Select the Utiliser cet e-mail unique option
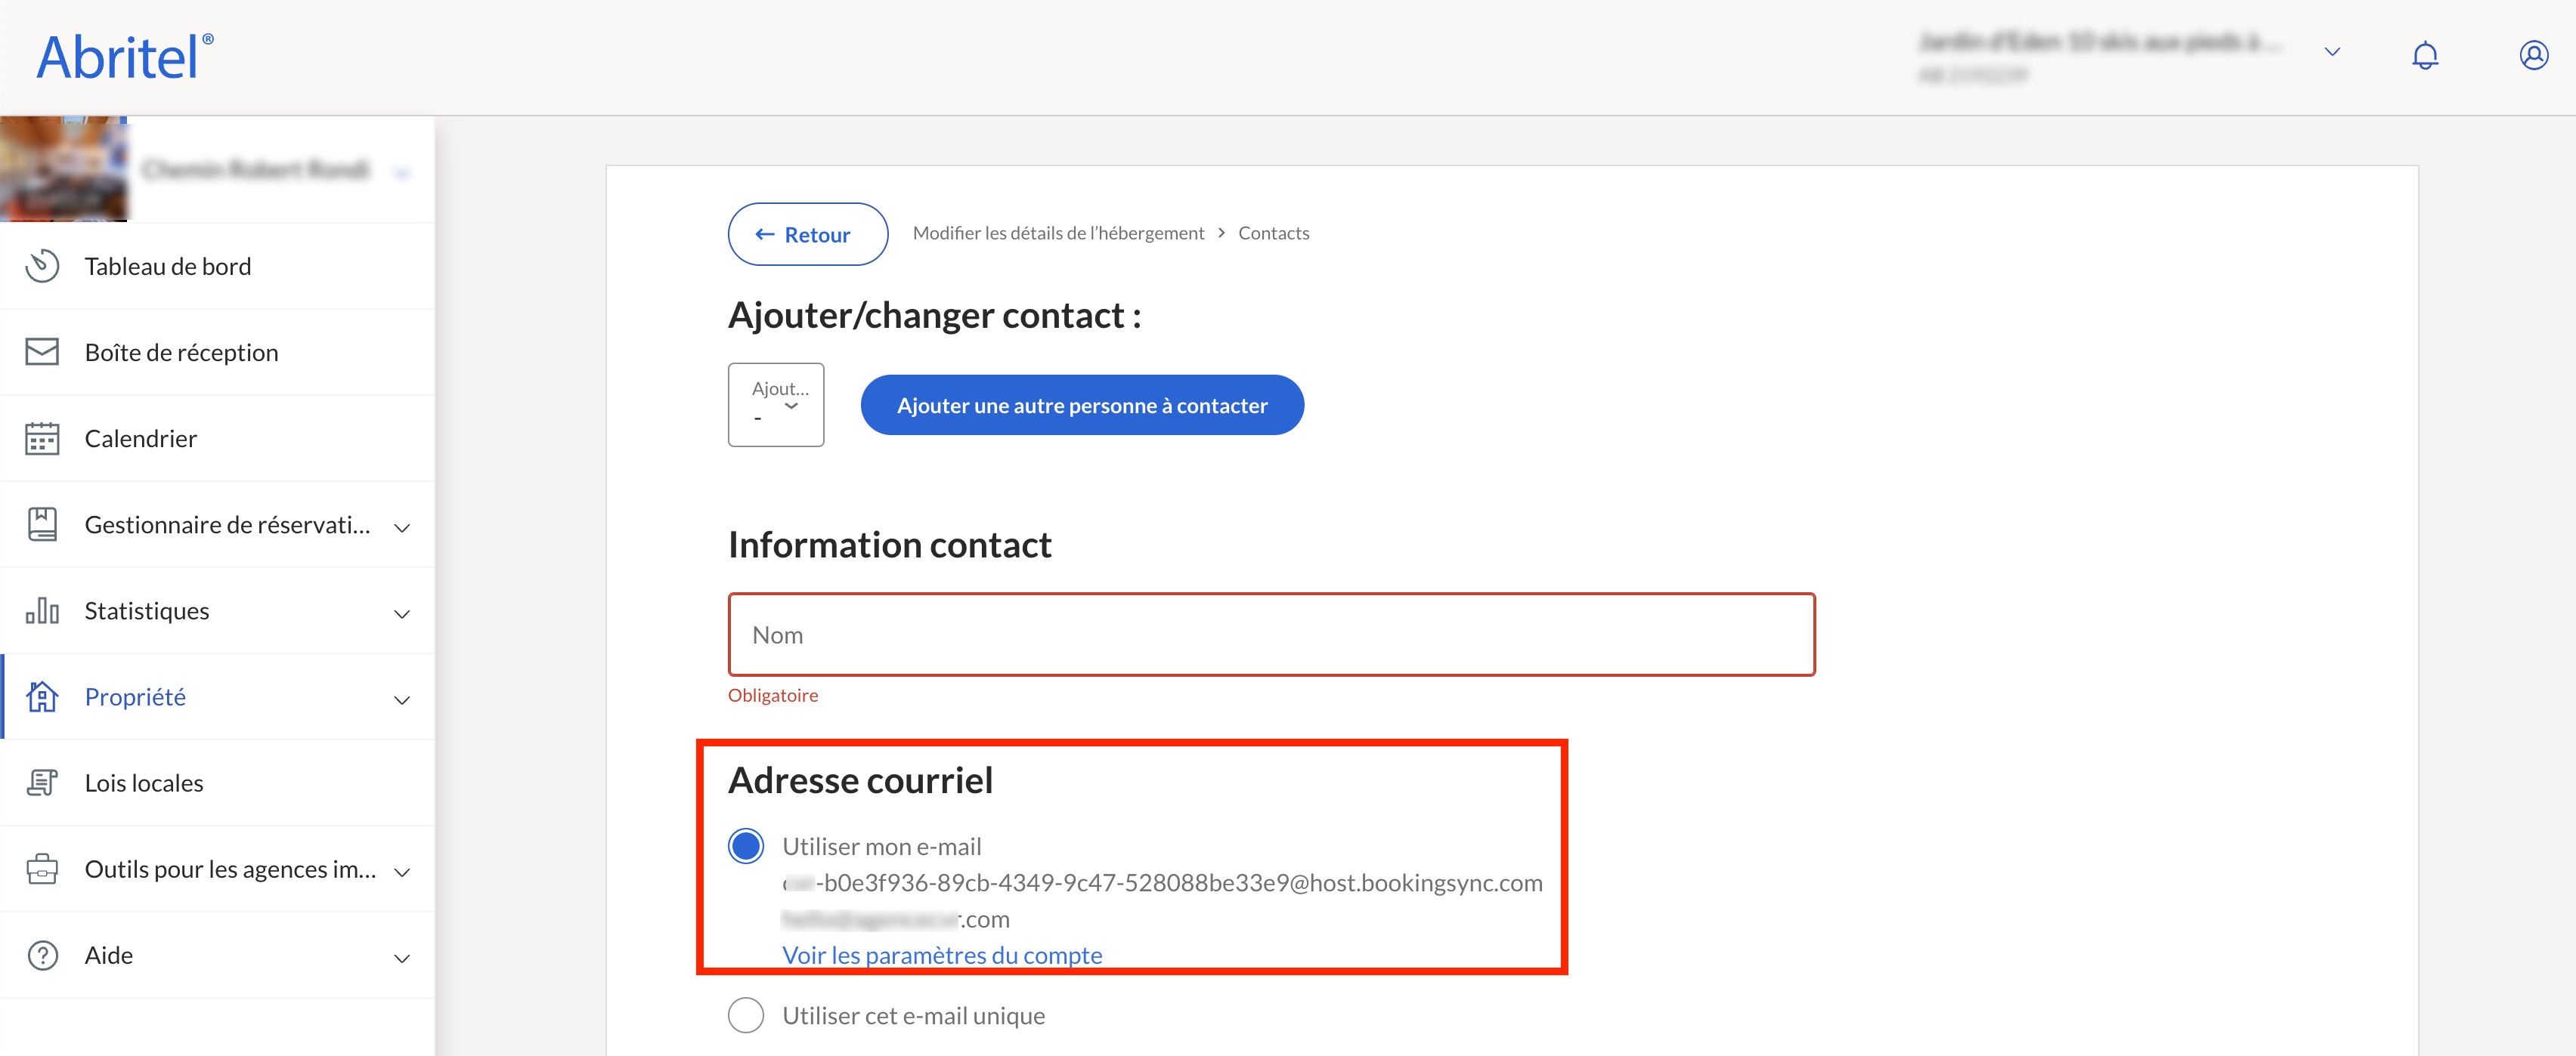This screenshot has width=2576, height=1056. pos(746,1015)
